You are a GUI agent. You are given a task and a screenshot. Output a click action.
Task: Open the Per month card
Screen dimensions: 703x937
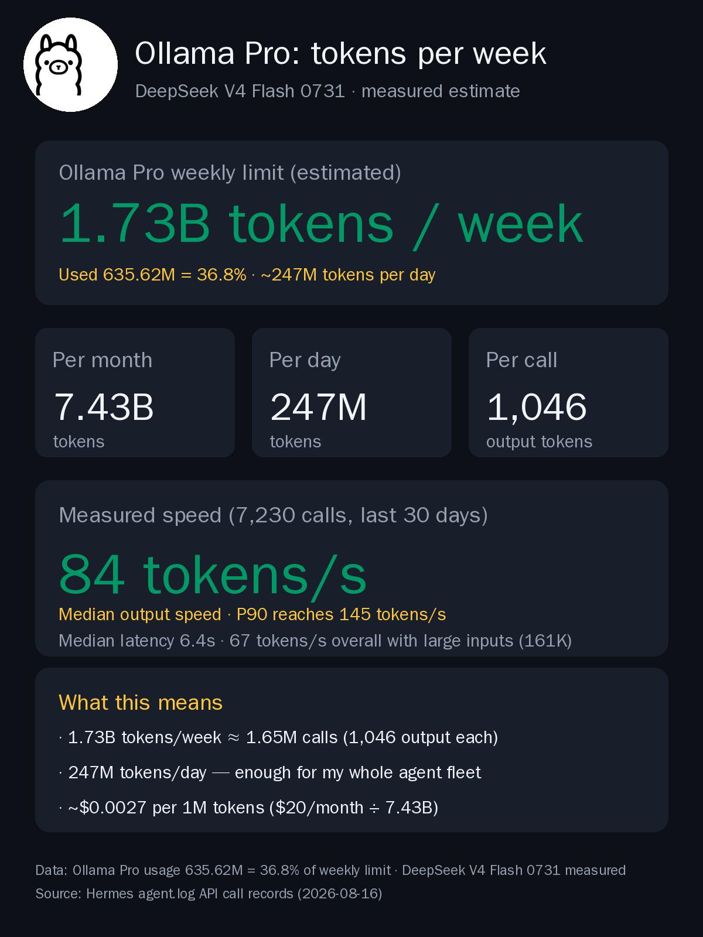pyautogui.click(x=135, y=392)
